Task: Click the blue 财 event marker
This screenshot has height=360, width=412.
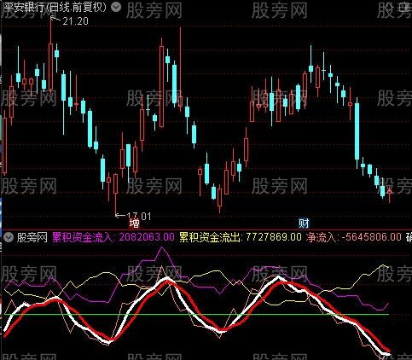Action: (304, 224)
